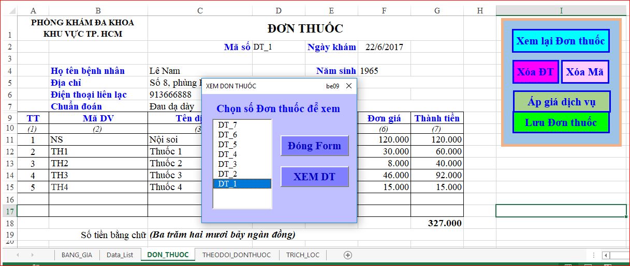Select DT_2 in the list box
The image size is (630, 266).
tap(242, 174)
